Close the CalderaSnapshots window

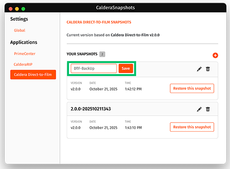[11, 9]
